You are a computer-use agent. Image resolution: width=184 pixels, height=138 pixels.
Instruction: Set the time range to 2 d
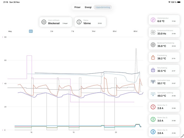pyautogui.click(x=52, y=31)
